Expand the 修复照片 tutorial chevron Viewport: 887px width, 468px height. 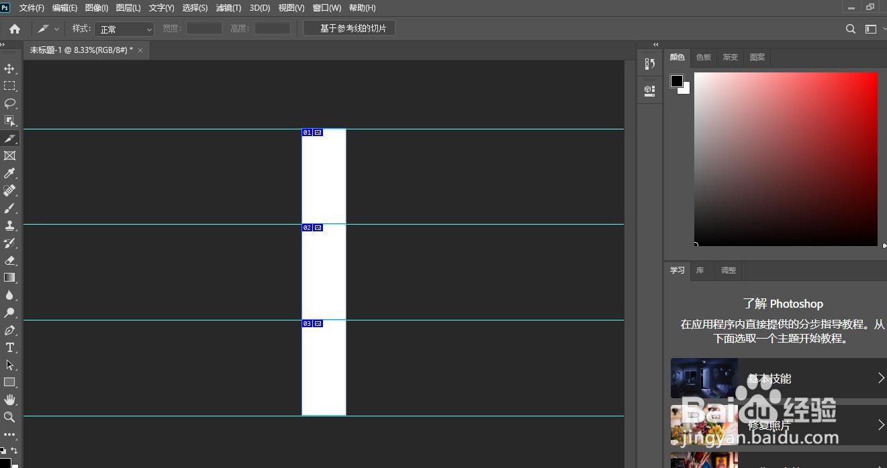(x=881, y=425)
